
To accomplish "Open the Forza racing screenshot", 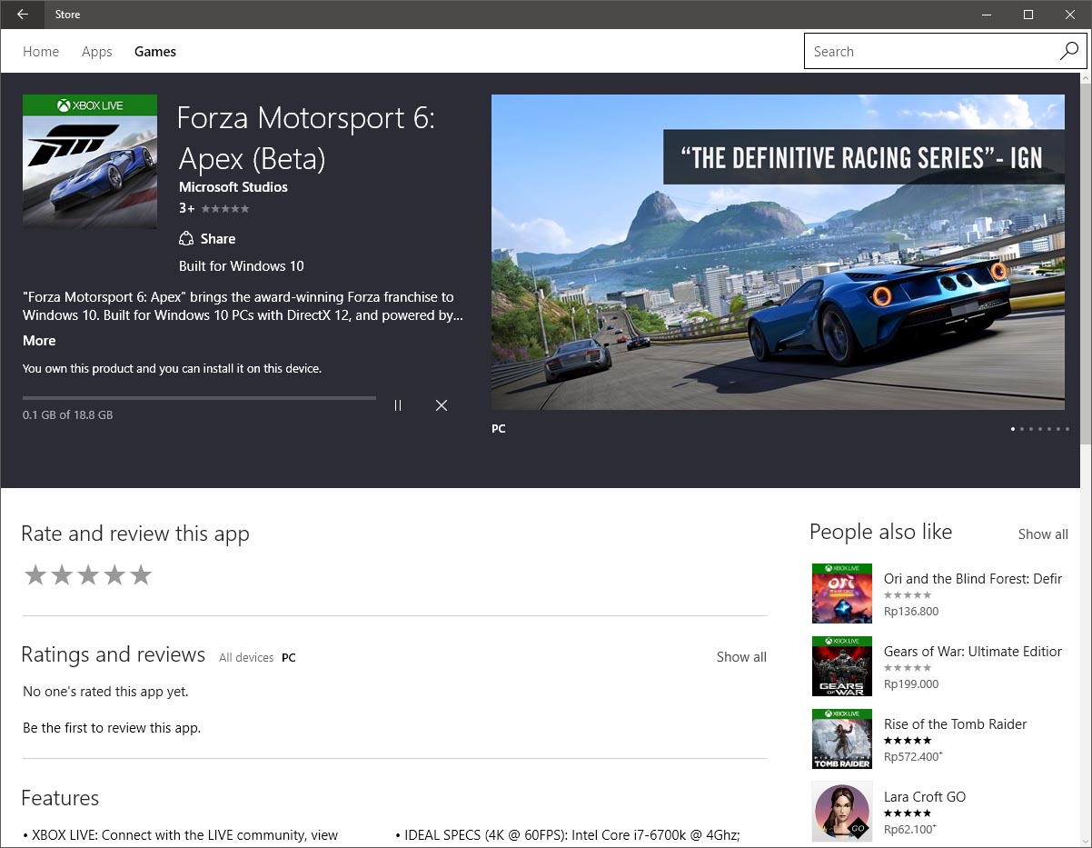I will point(778,252).
